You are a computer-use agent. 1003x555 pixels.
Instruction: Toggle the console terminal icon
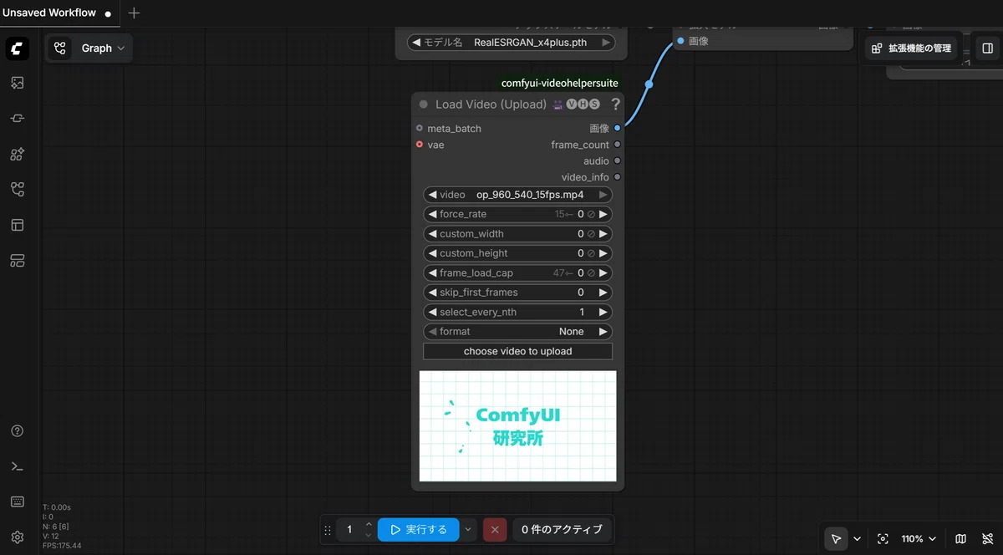tap(17, 466)
